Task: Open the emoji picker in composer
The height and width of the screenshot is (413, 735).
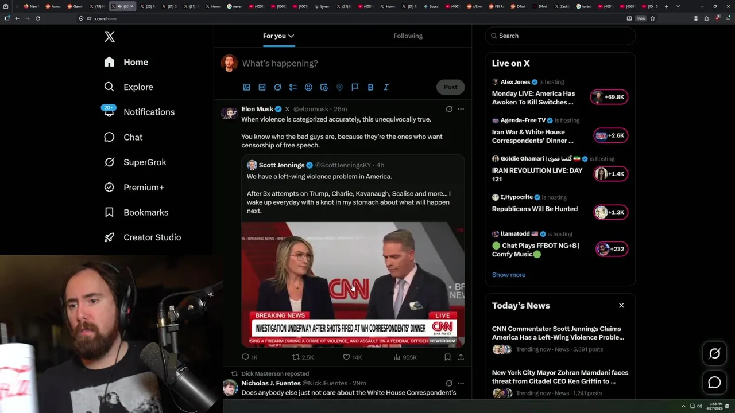Action: (x=308, y=87)
